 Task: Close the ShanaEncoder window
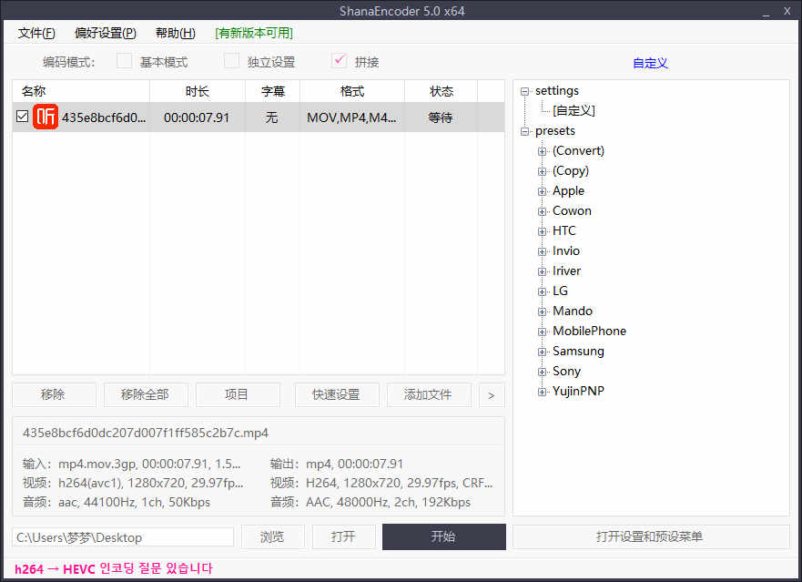tap(787, 11)
